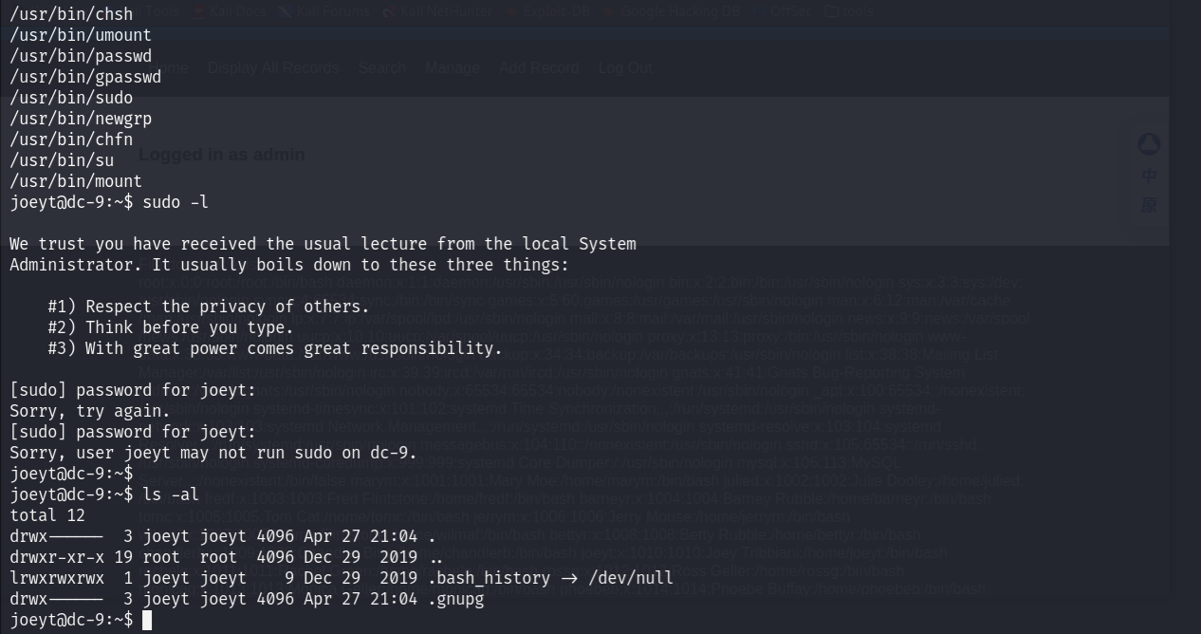This screenshot has height=634, width=1201.
Task: Click '#1) Respect the privacy of others.'
Action: pyautogui.click(x=209, y=307)
